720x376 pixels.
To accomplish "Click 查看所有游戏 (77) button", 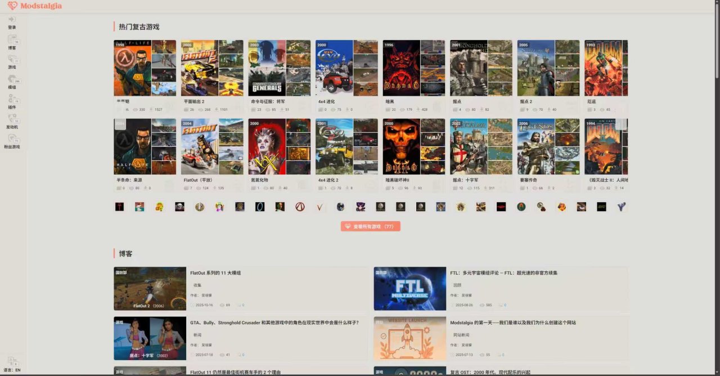I will tap(371, 226).
